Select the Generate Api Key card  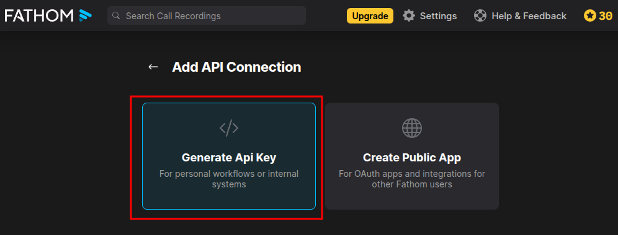(229, 156)
